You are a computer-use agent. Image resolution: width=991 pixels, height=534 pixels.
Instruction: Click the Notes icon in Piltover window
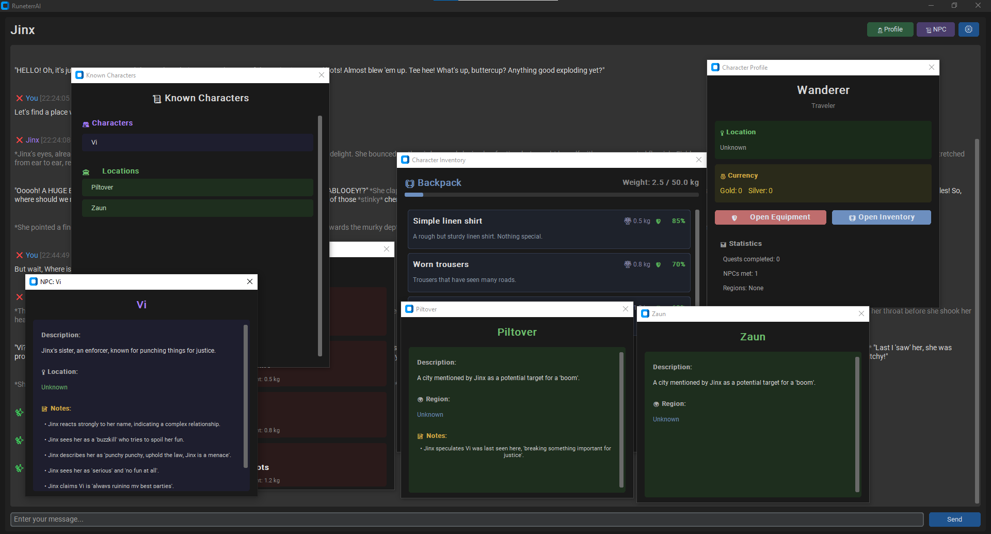[420, 436]
